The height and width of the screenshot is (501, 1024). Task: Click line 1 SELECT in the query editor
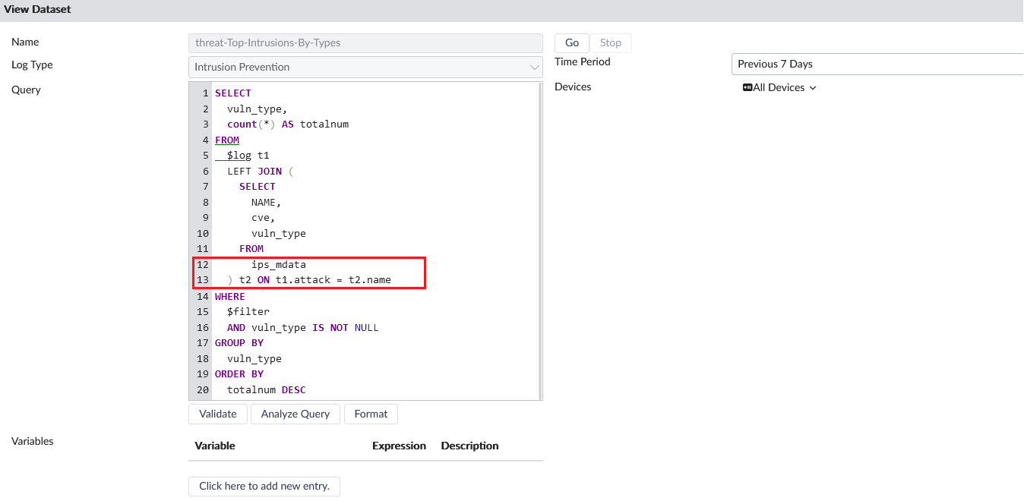232,93
